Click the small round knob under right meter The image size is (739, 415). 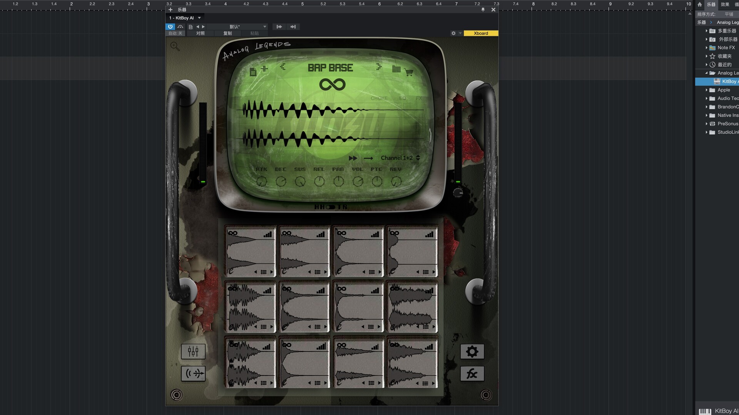[x=458, y=193]
